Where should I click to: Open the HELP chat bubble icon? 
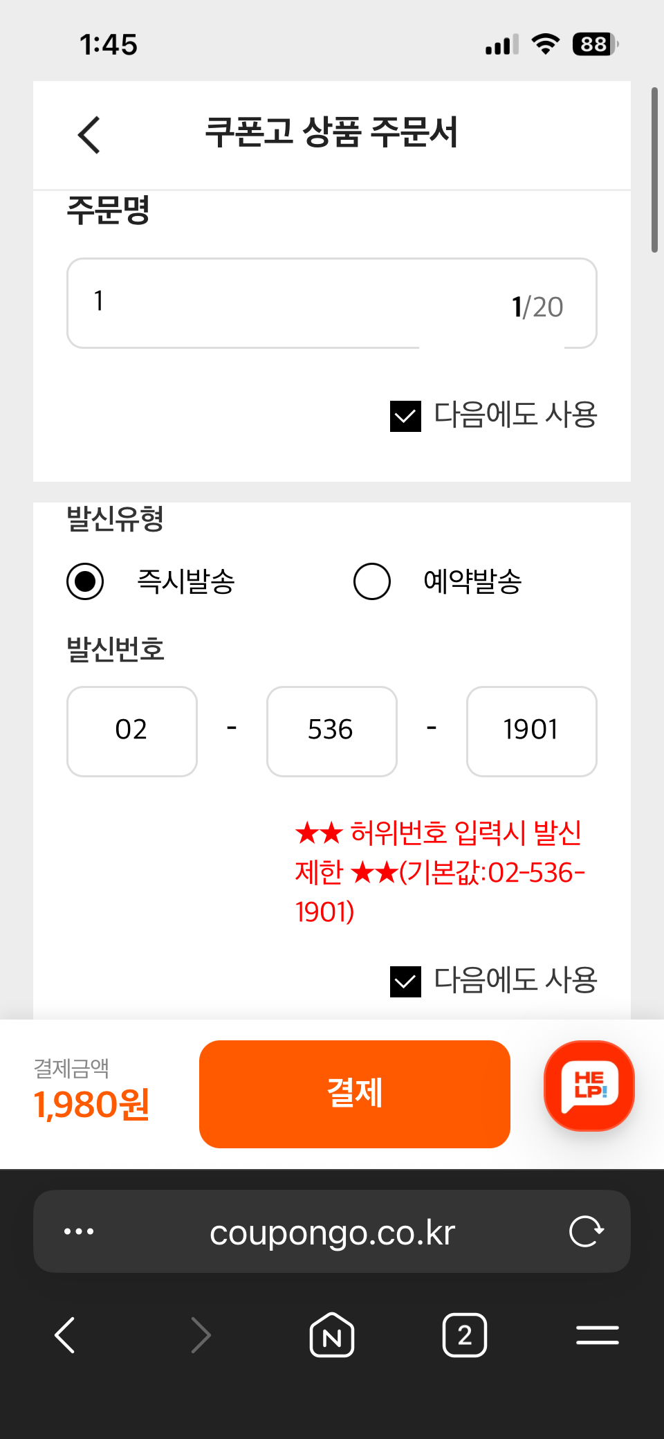tap(589, 1086)
